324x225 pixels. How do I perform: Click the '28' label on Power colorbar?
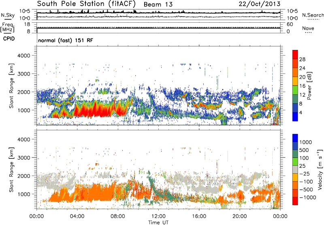(x=302, y=59)
